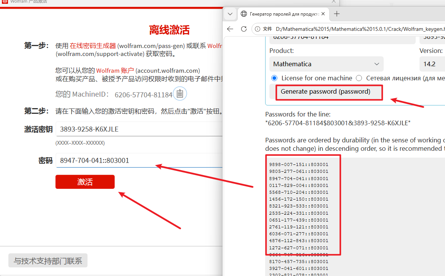Copy MachineID using the clipboard icon

(180, 93)
